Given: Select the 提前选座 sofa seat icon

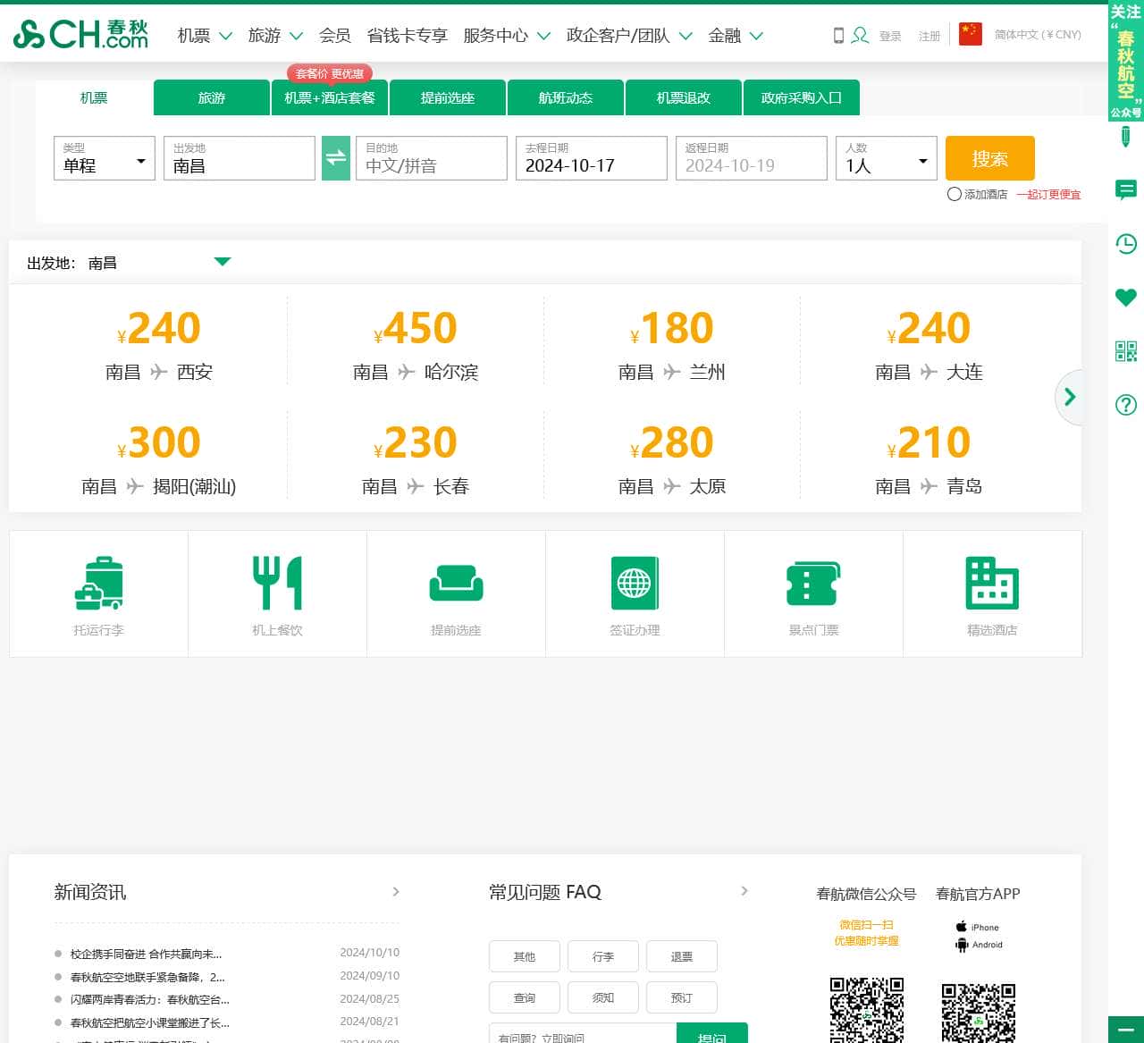Looking at the screenshot, I should [x=456, y=584].
